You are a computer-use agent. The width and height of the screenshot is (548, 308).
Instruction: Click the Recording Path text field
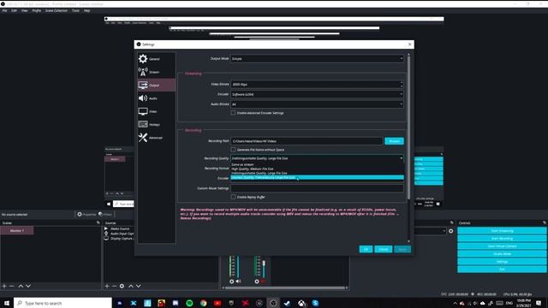pos(307,141)
